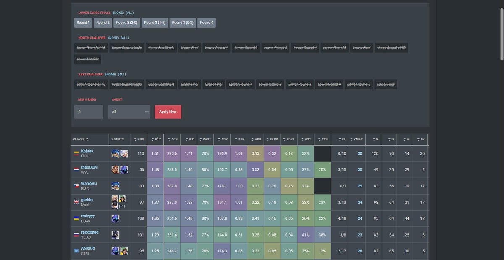
Task: Click Kajuks's Jett agent icon
Action: [x=123, y=153]
